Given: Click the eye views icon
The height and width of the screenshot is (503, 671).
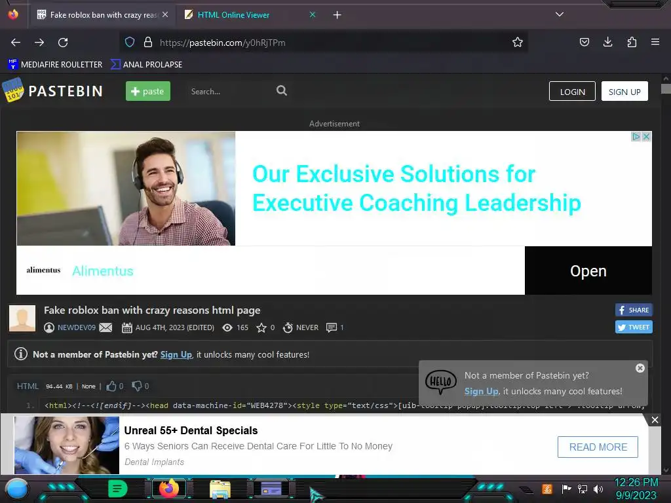Looking at the screenshot, I should 227,327.
